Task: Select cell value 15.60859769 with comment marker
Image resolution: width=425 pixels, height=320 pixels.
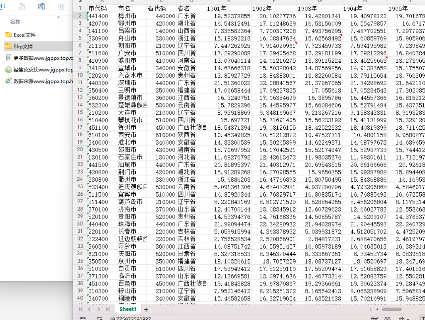Action: pyautogui.click(x=365, y=38)
